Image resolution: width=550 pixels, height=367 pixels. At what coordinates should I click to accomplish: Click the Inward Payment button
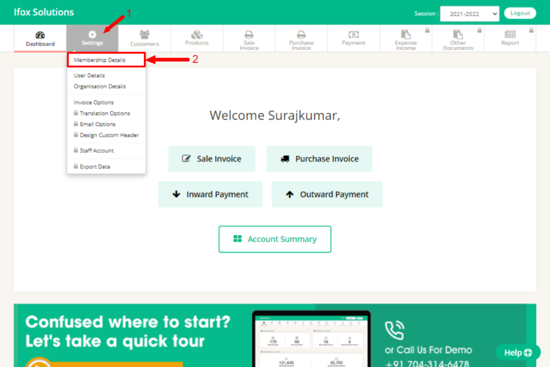[210, 194]
